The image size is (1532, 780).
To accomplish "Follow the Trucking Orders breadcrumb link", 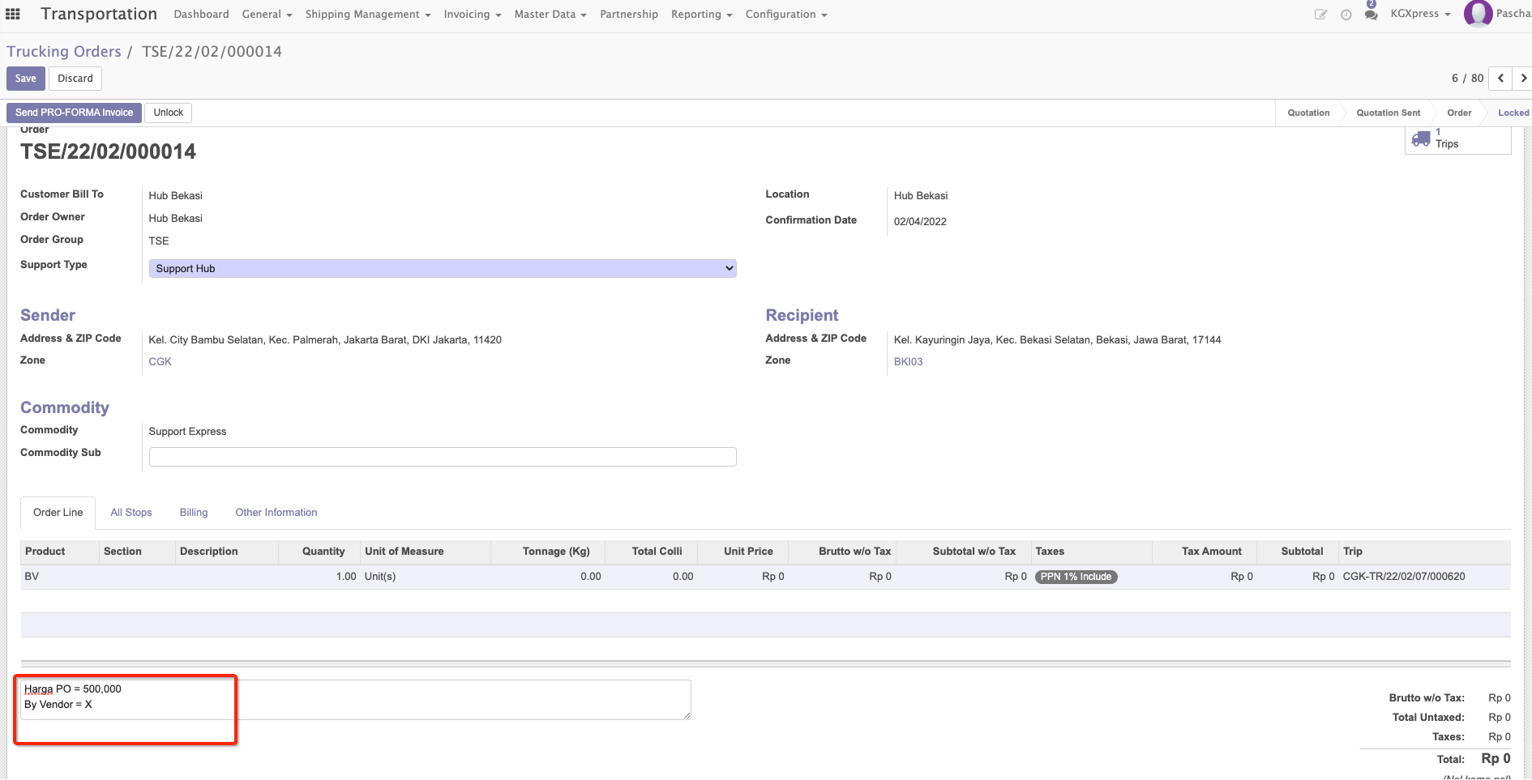I will pos(64,52).
